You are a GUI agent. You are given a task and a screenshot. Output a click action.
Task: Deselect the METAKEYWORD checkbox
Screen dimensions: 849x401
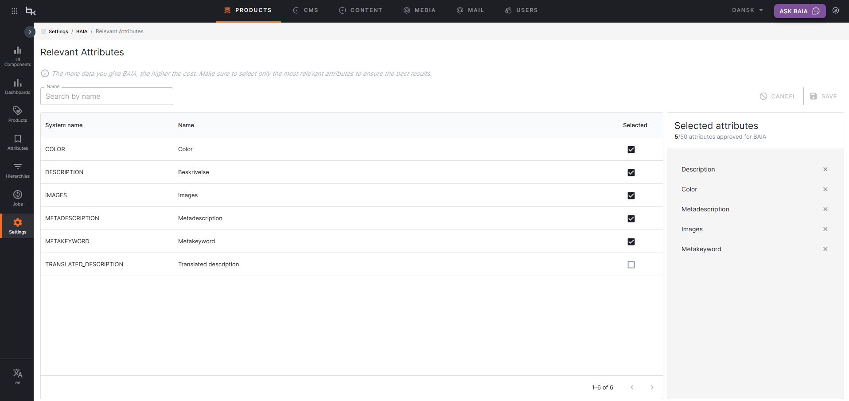coord(631,242)
